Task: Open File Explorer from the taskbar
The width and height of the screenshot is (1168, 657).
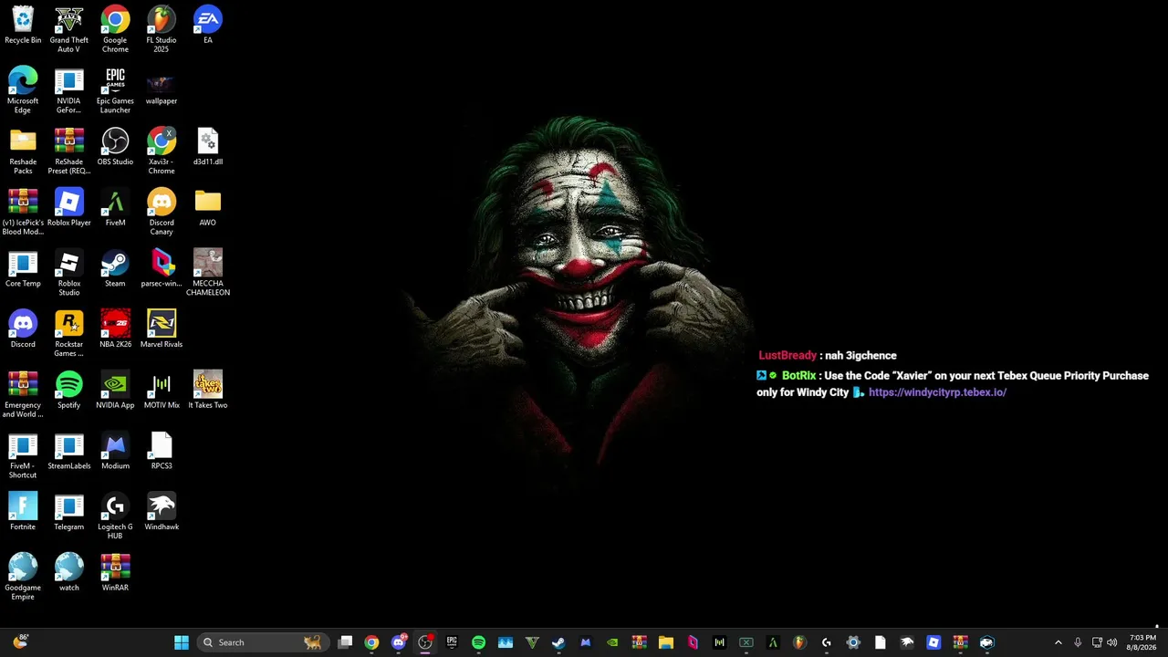Action: pyautogui.click(x=665, y=642)
